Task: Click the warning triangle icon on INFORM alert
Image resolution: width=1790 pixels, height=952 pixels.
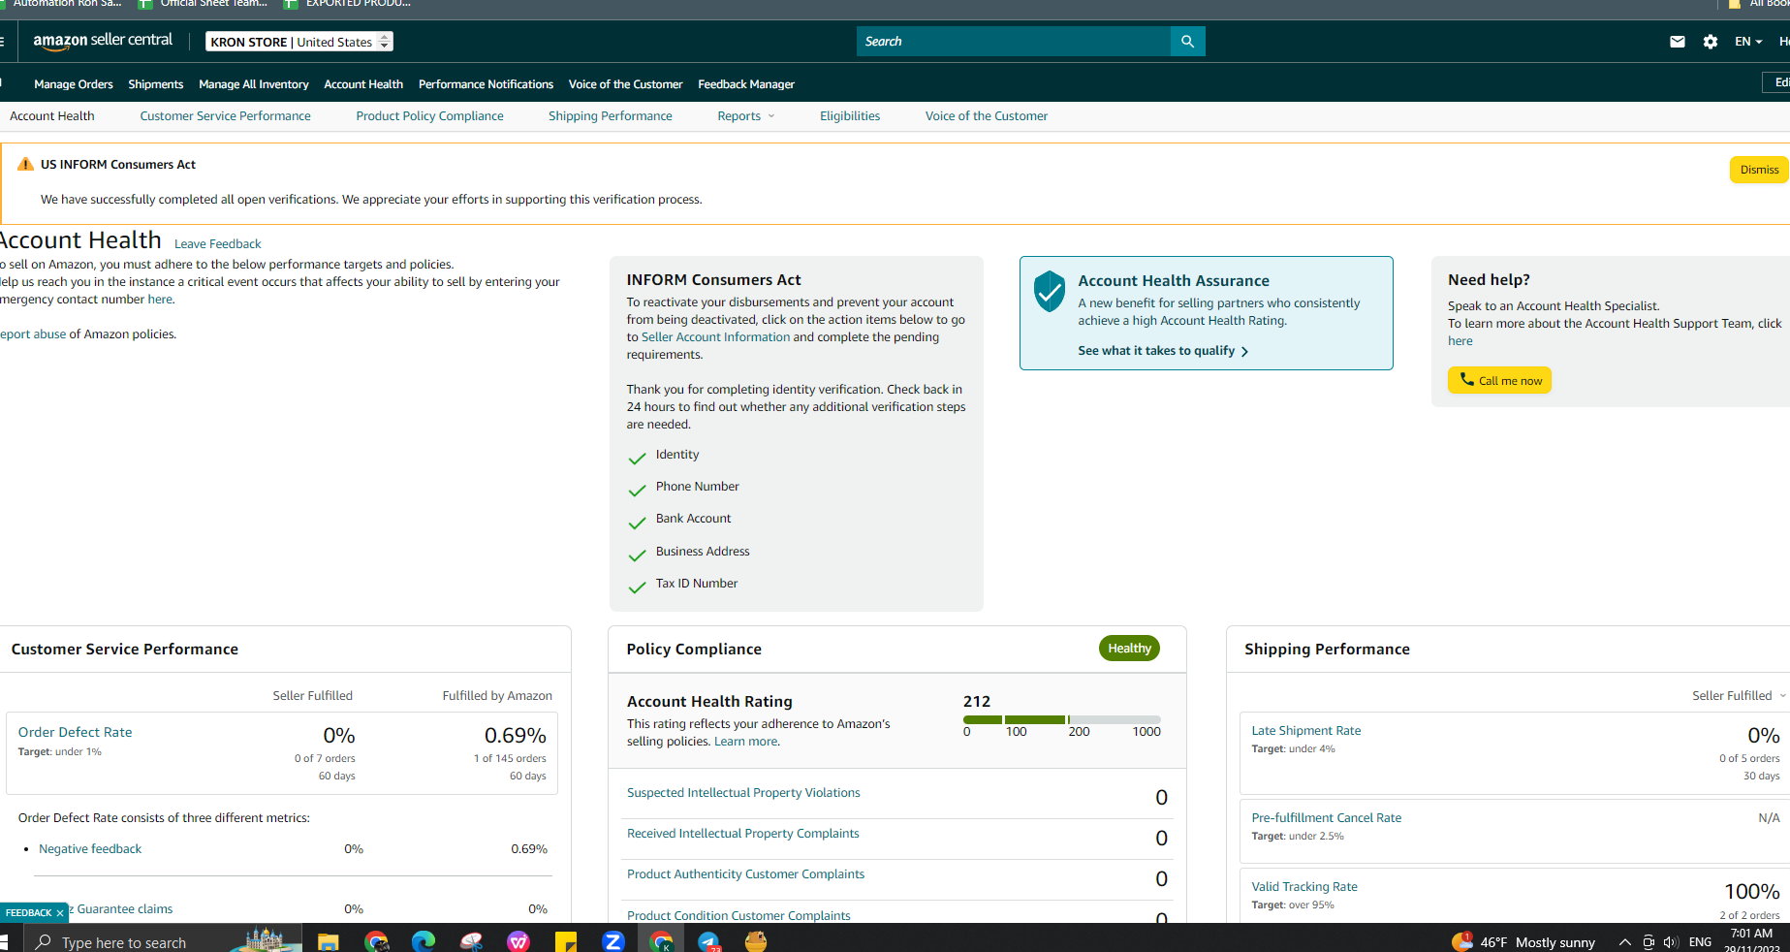Action: click(25, 164)
